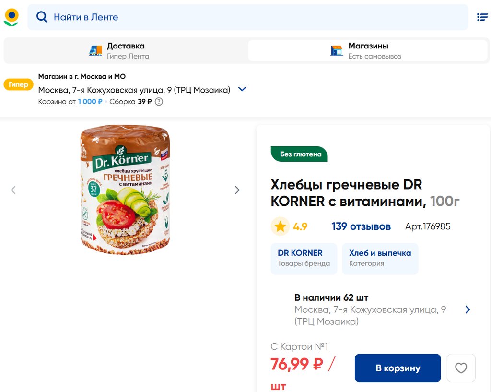This screenshot has width=491, height=392.
Task: Click the assembly fee help icon
Action: click(159, 102)
